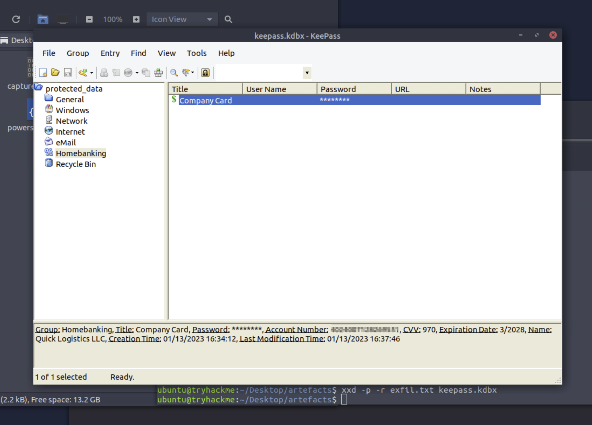Sort entries by Title column header
592x425 pixels.
[206, 89]
